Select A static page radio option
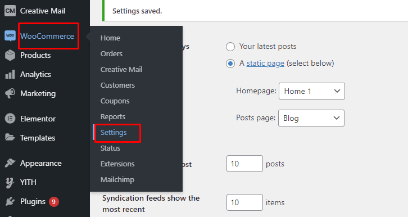This screenshot has height=217, width=408. coord(230,63)
